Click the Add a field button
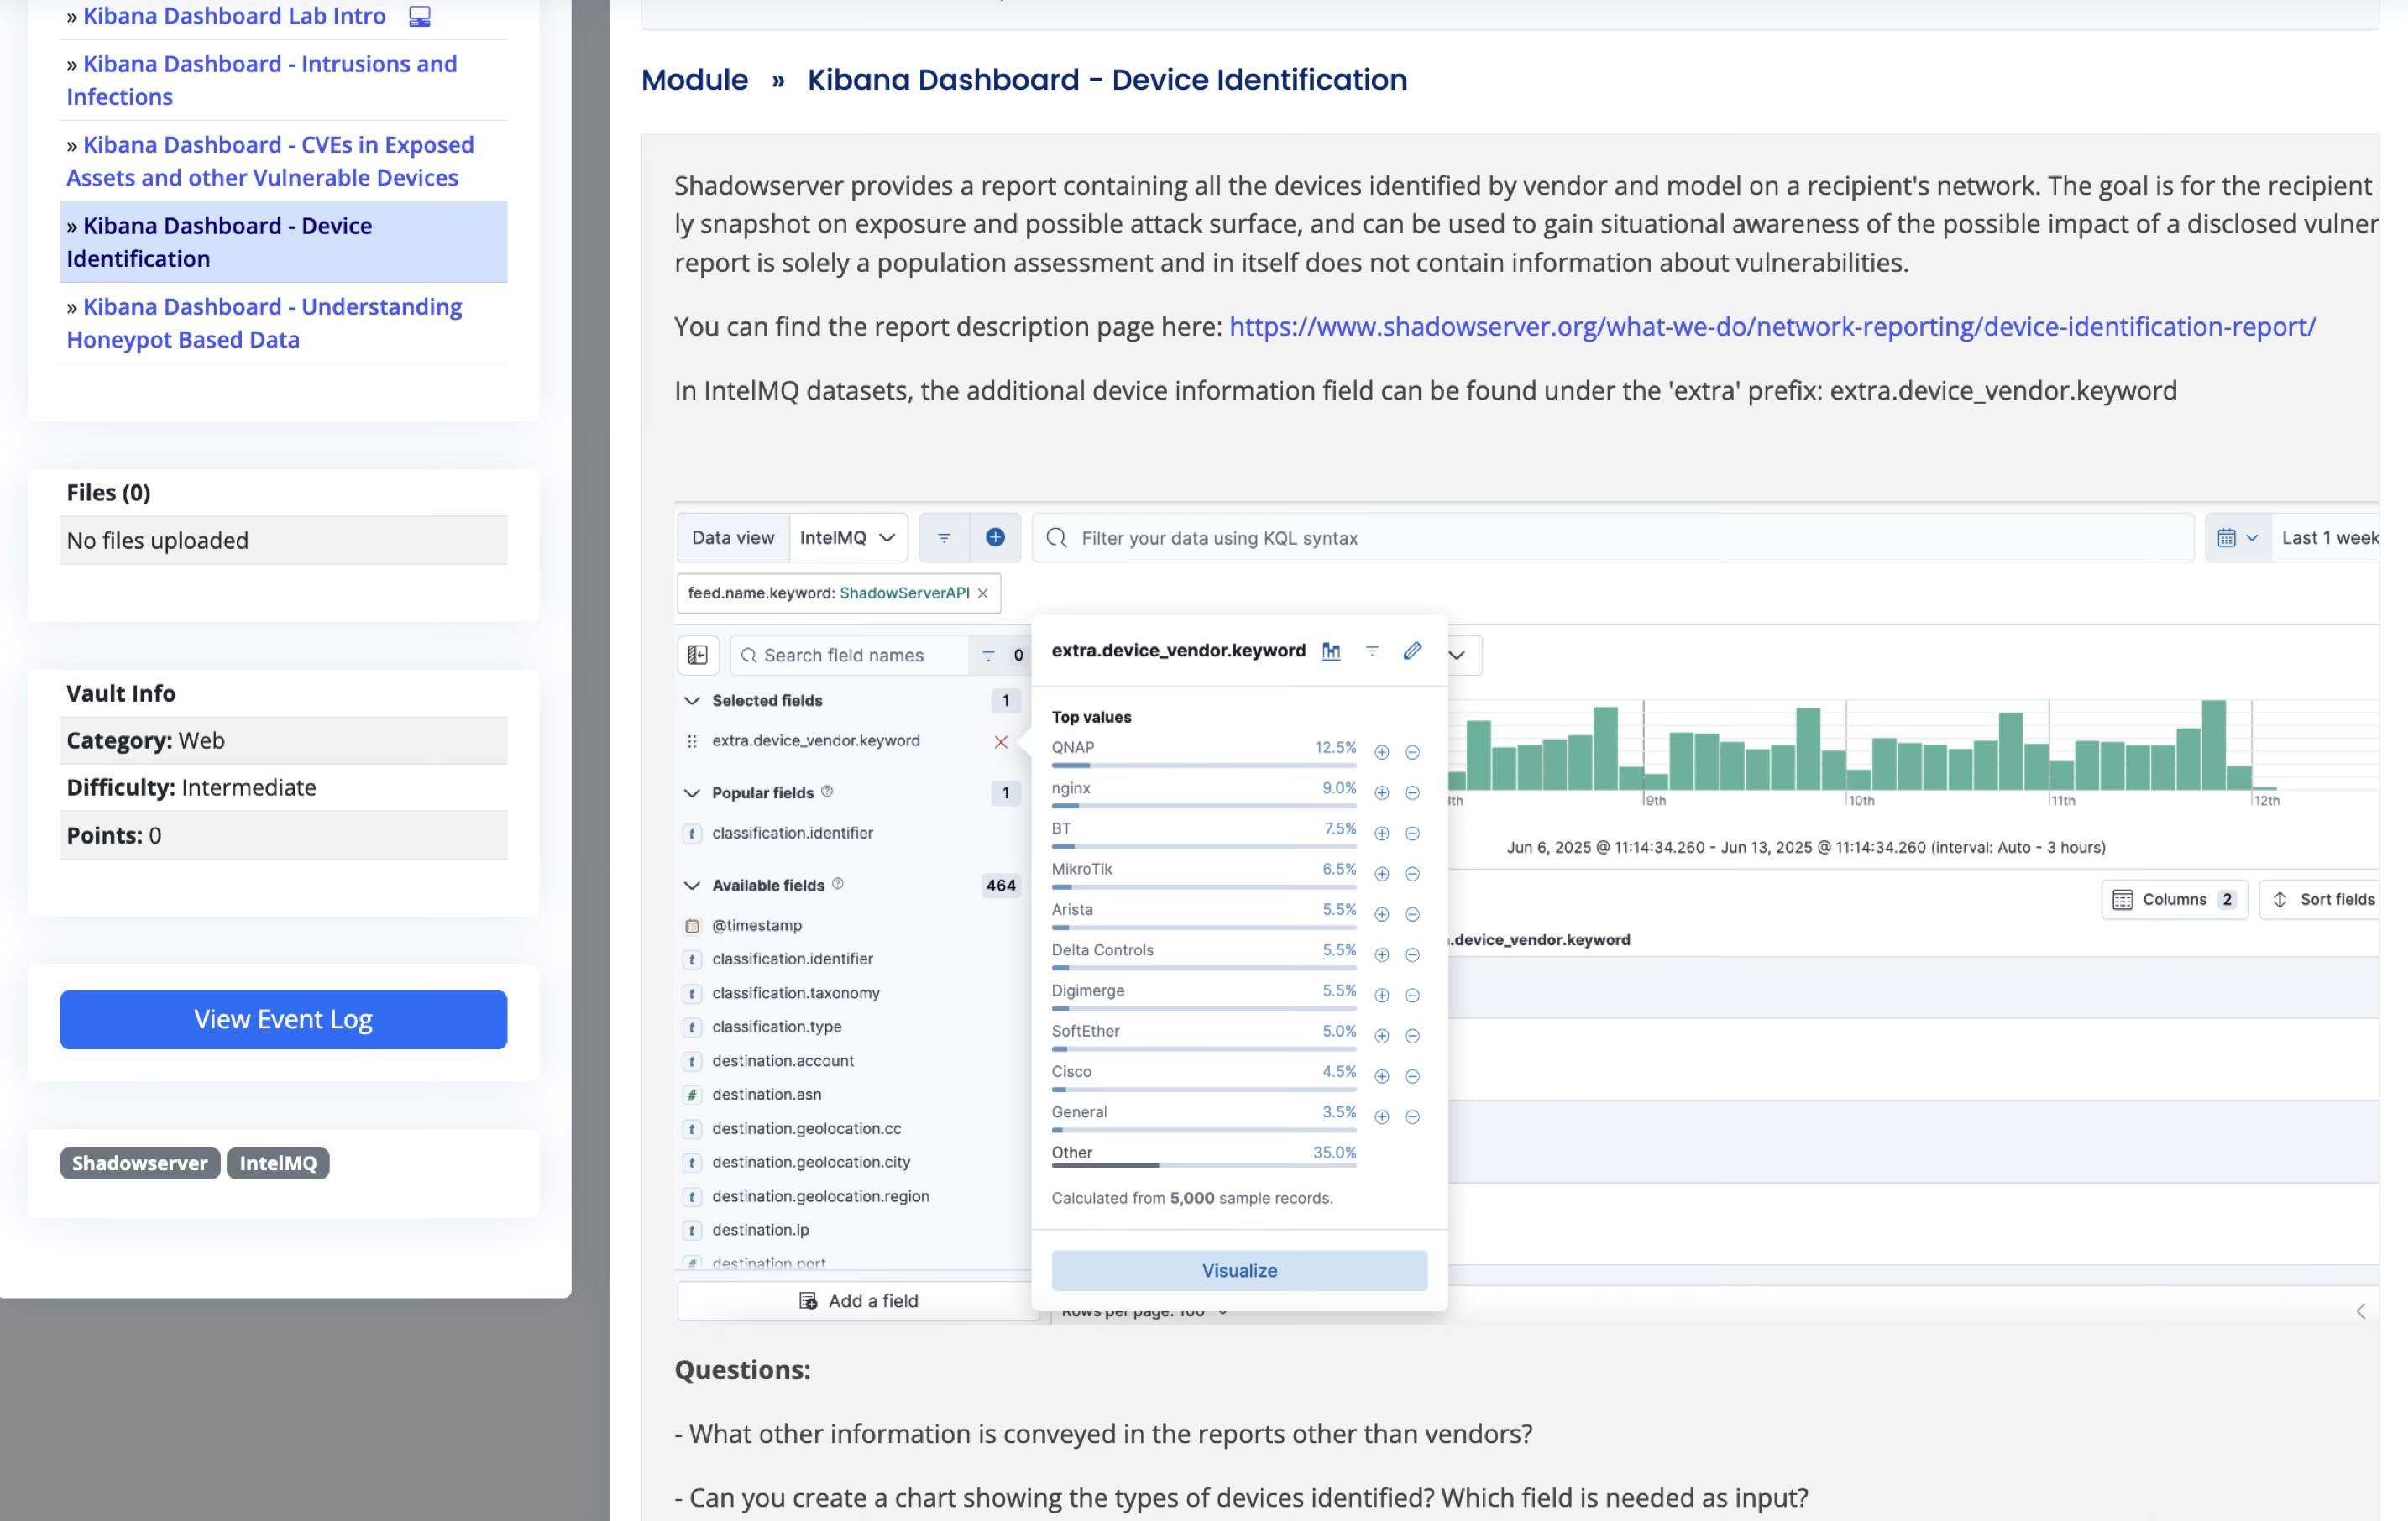This screenshot has height=1521, width=2408. (858, 1300)
